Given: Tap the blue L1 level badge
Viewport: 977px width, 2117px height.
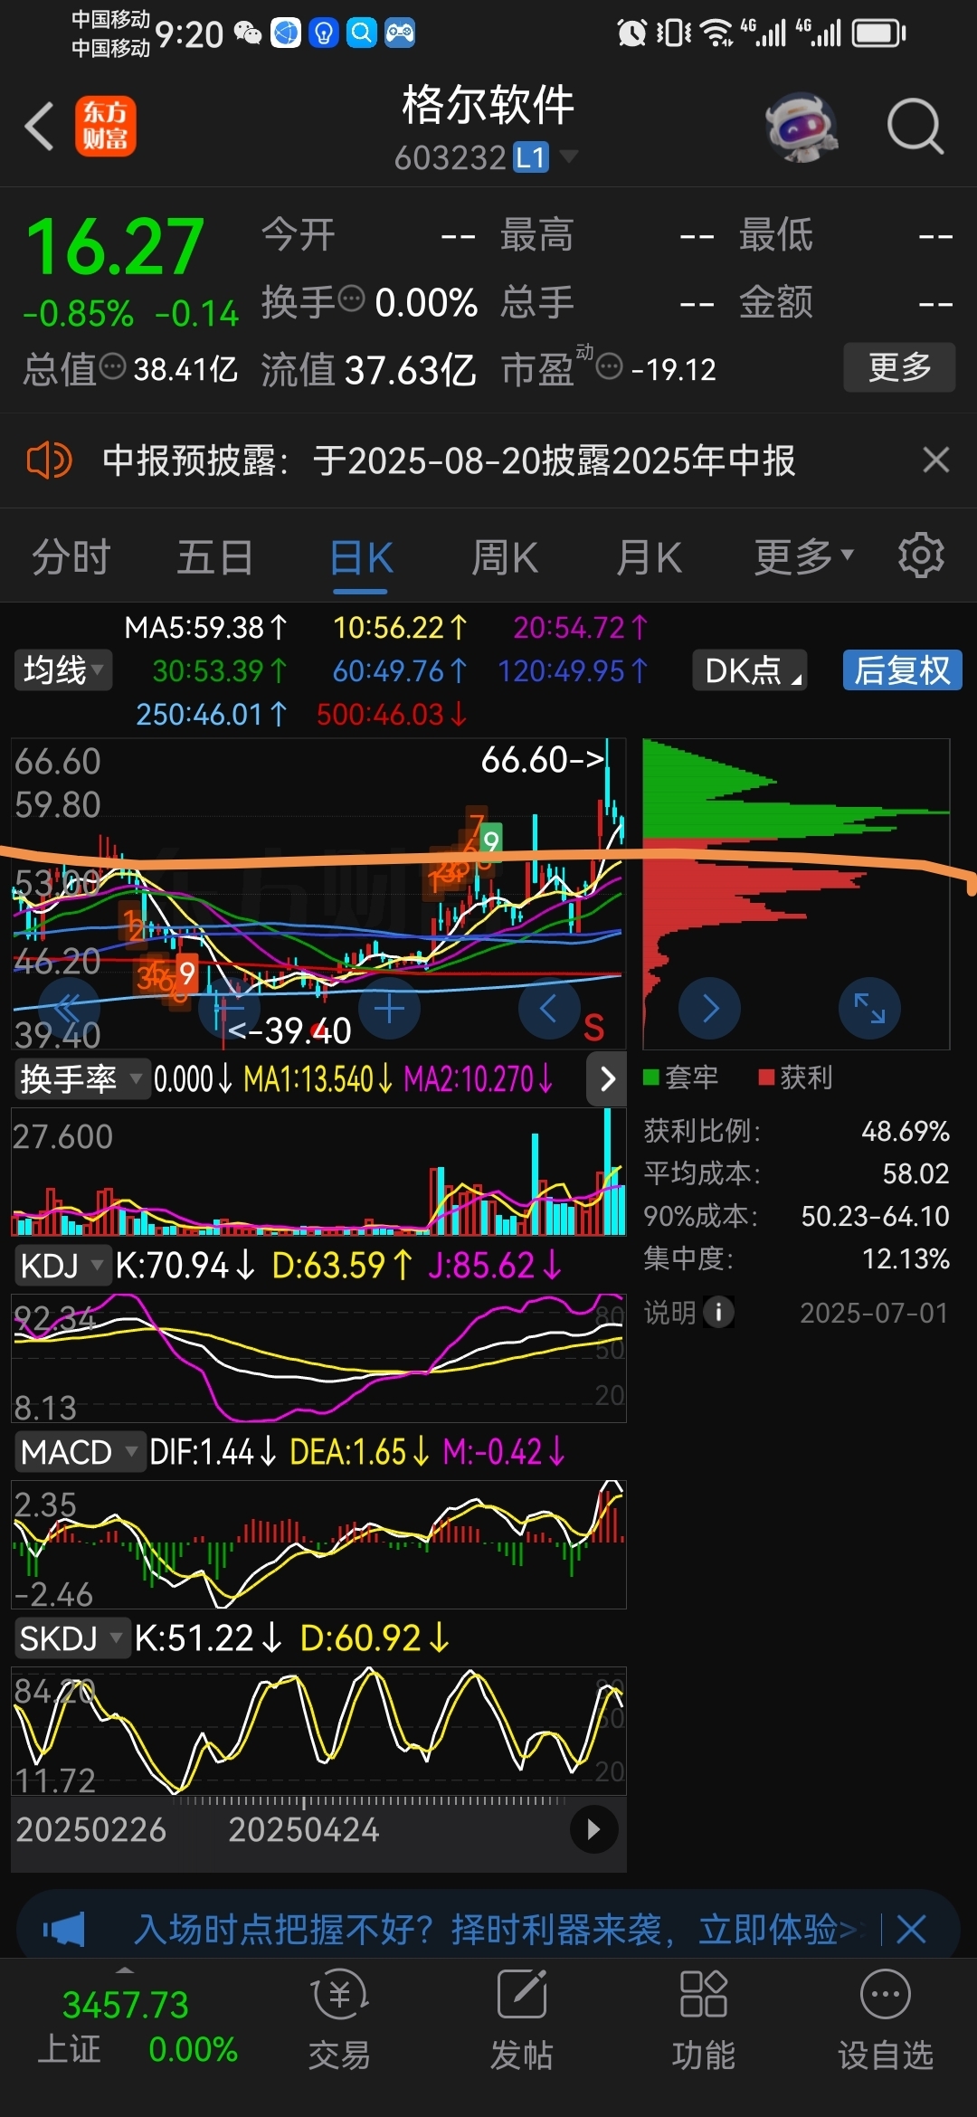Looking at the screenshot, I should 531,157.
